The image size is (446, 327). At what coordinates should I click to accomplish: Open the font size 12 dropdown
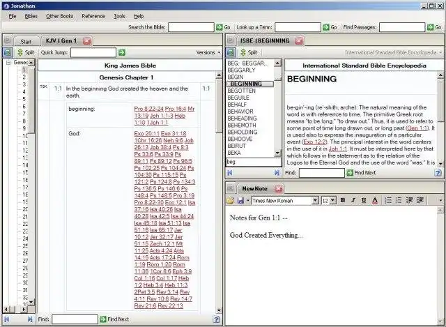point(333,201)
